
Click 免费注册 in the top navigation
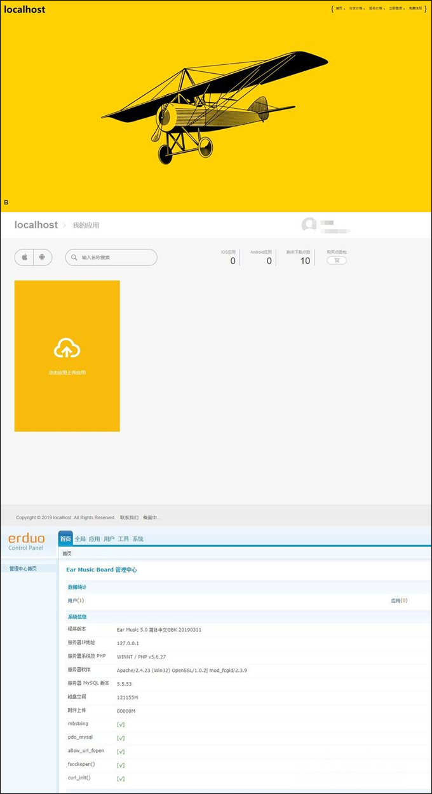click(x=415, y=9)
